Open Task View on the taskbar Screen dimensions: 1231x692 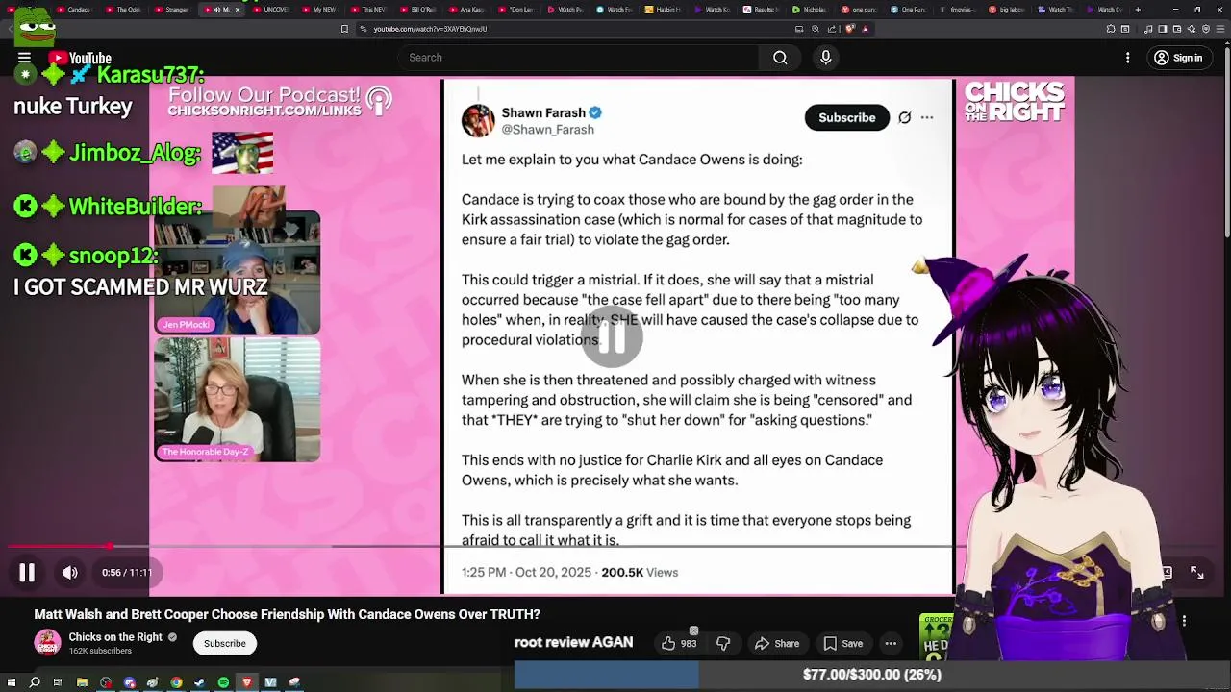pos(58,682)
